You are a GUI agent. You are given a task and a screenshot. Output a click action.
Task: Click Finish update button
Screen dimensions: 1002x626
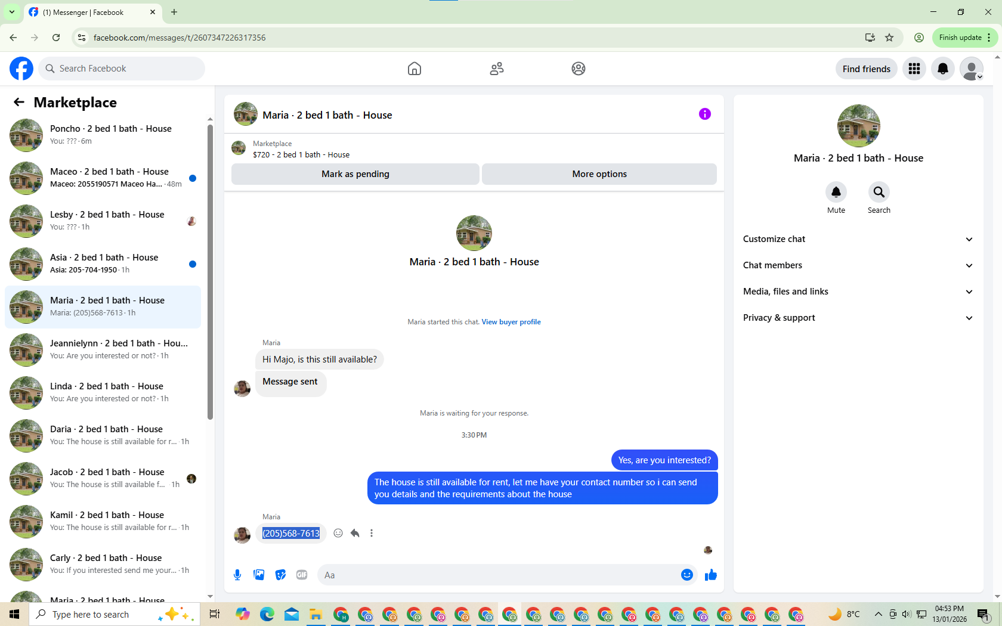964,38
